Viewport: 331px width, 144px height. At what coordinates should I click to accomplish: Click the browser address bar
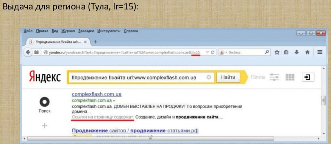pos(124,52)
